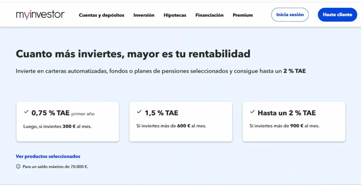361x185 pixels.
Task: Open the Hipotecas menu
Action: [175, 15]
